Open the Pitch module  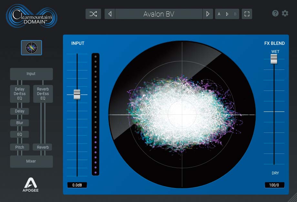[19, 147]
